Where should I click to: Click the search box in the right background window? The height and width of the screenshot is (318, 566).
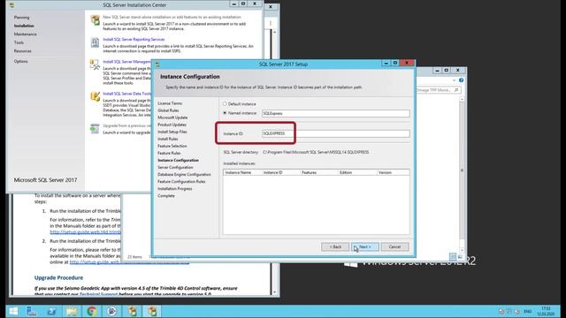pos(438,90)
